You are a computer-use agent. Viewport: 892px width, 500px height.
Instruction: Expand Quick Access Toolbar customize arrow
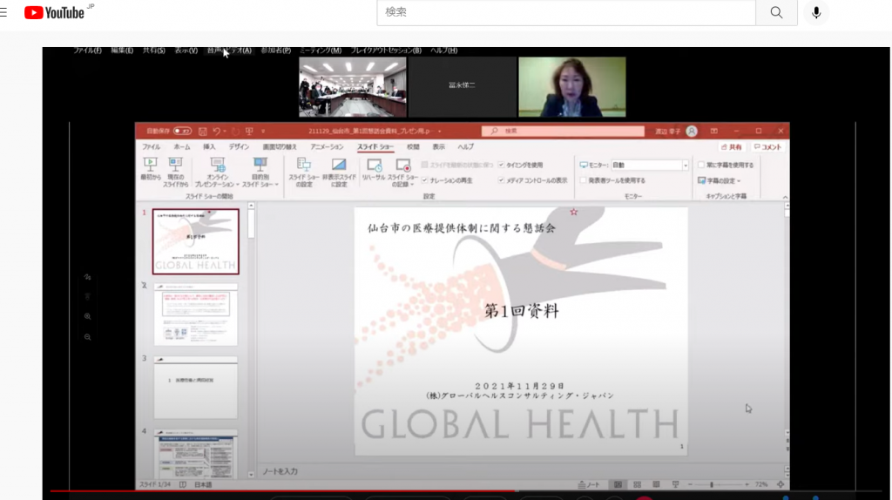point(263,132)
